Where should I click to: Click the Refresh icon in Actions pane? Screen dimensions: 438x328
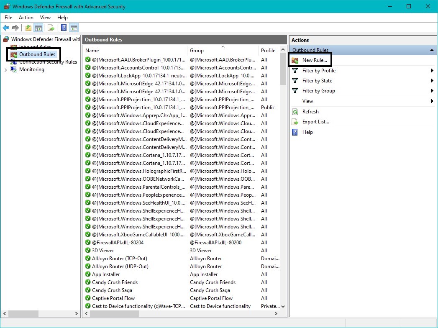coord(295,112)
